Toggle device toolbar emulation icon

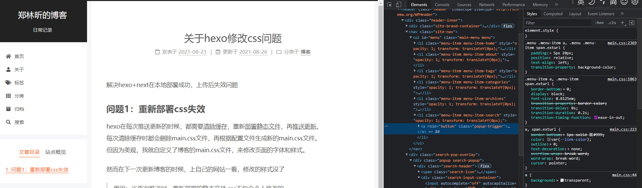click(398, 4)
